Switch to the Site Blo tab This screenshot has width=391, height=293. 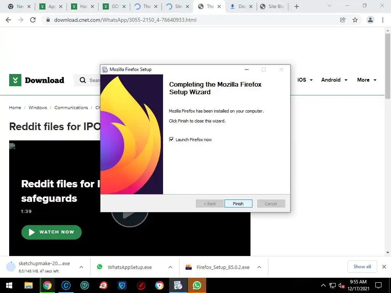[272, 6]
